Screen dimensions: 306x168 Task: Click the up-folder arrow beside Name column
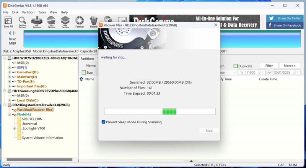click(x=81, y=79)
